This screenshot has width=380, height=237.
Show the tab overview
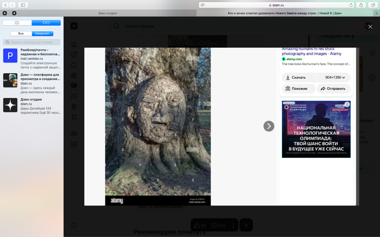373,5
